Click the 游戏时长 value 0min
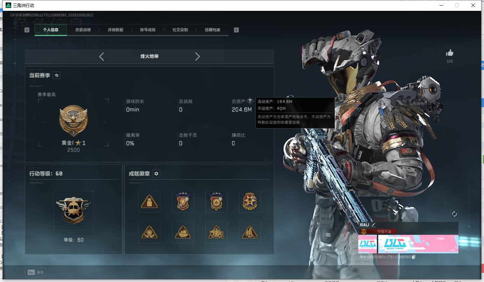This screenshot has height=282, width=484. [133, 110]
